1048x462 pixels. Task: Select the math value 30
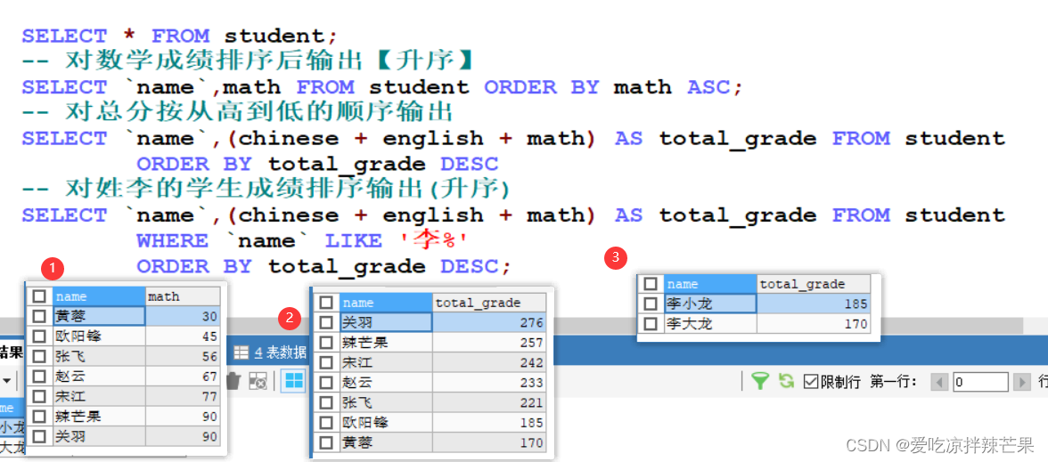[x=183, y=316]
